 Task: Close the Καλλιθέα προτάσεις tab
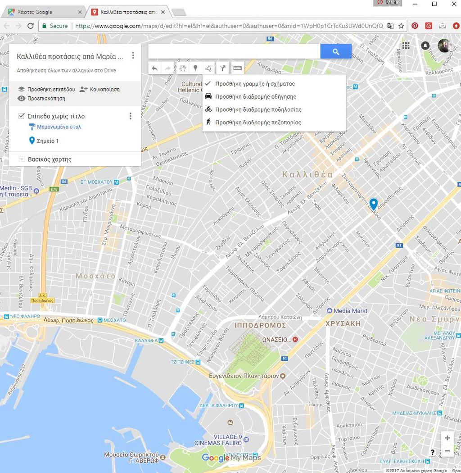click(163, 12)
